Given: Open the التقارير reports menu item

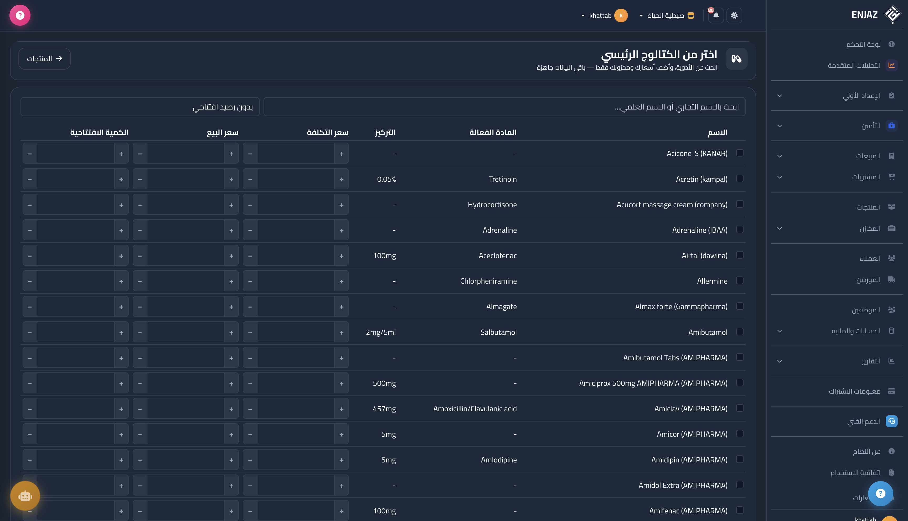Looking at the screenshot, I should (837, 361).
